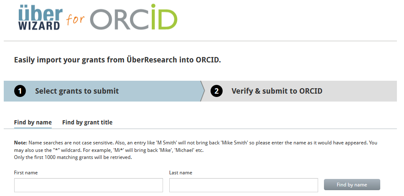Click the chevron arrow between the steps

point(203,91)
